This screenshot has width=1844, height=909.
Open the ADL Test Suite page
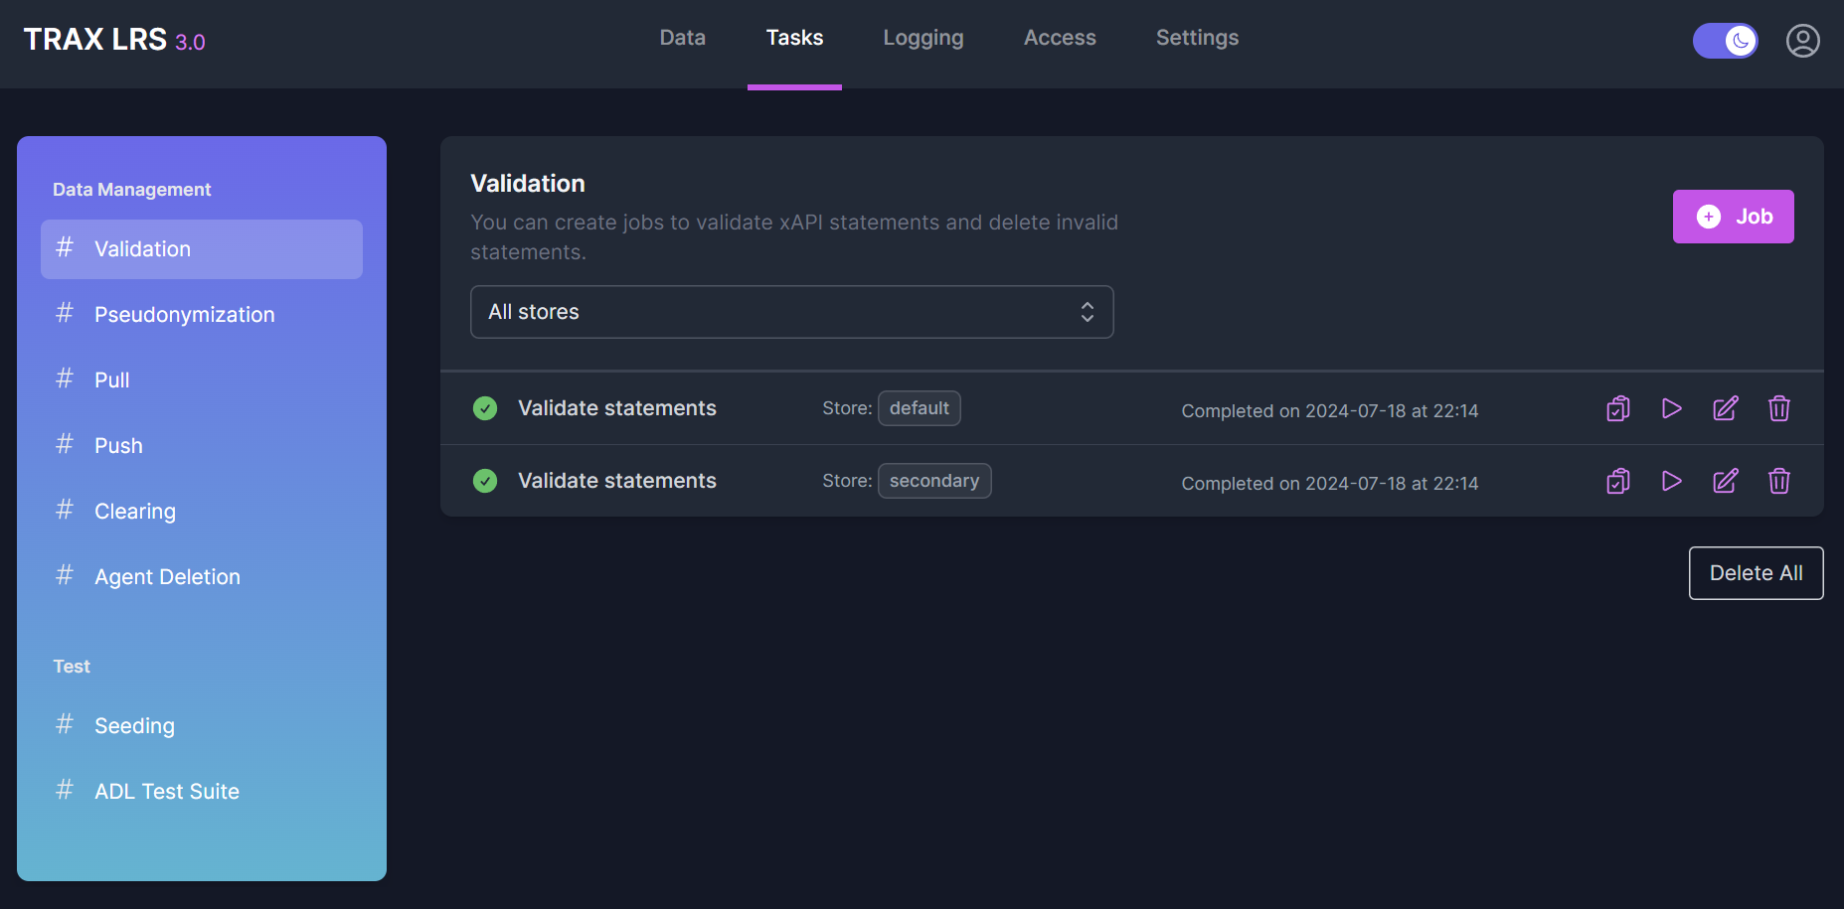(166, 792)
